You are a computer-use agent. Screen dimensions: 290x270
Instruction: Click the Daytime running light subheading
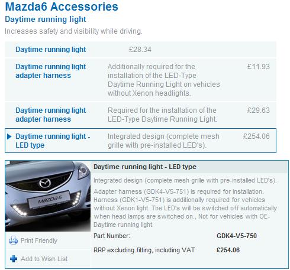46,19
